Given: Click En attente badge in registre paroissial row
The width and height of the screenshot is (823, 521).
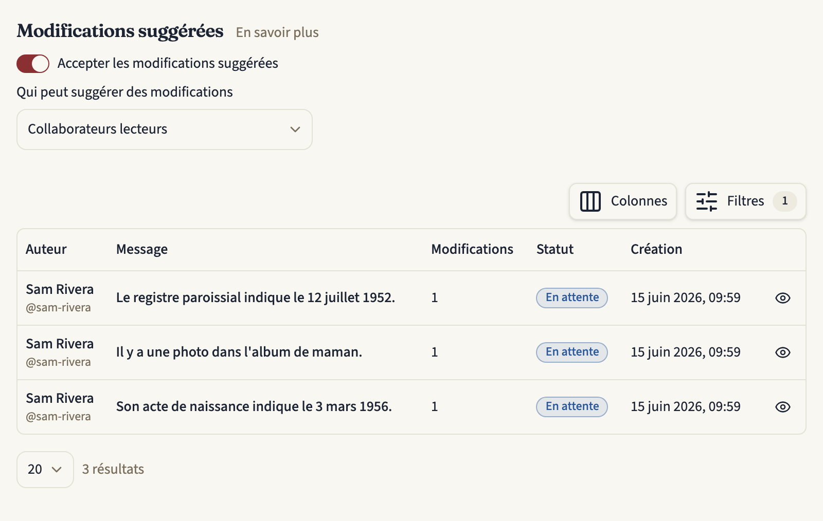Looking at the screenshot, I should [572, 298].
